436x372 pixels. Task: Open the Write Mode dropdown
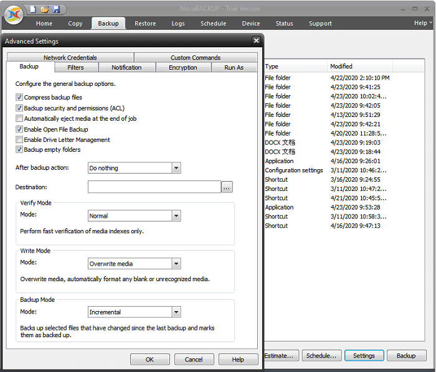pyautogui.click(x=176, y=264)
